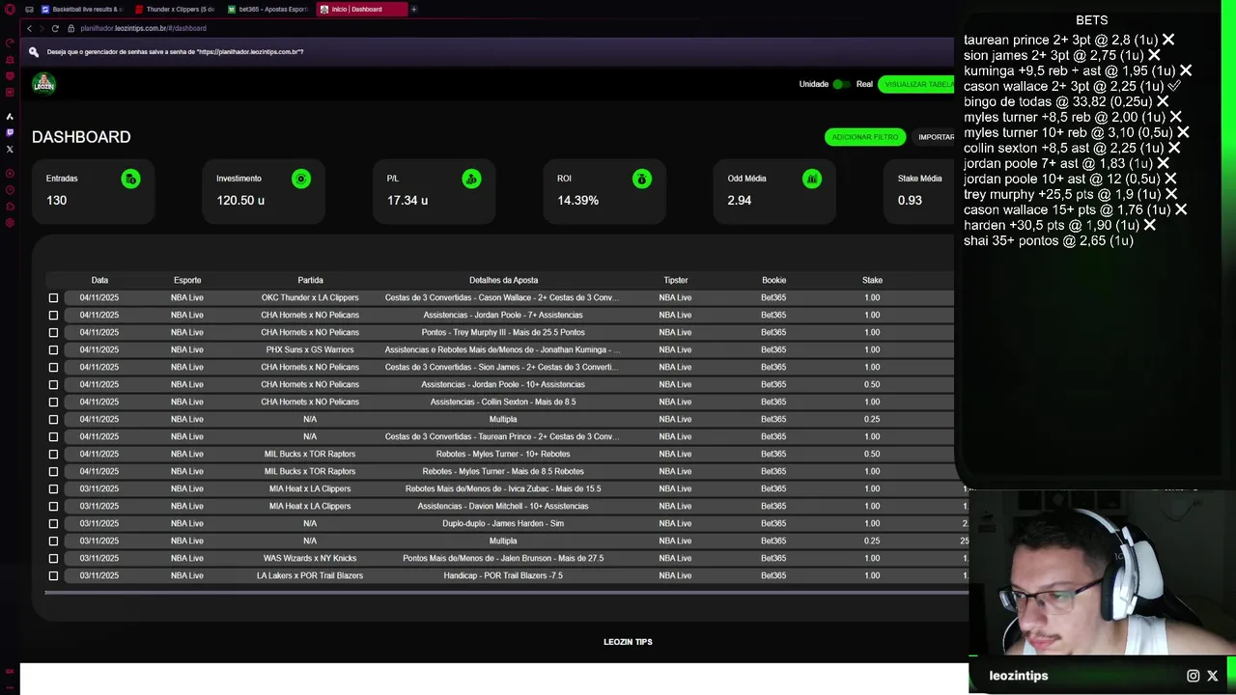Click the WAS Wizards x NY Knicks cell

tap(310, 559)
